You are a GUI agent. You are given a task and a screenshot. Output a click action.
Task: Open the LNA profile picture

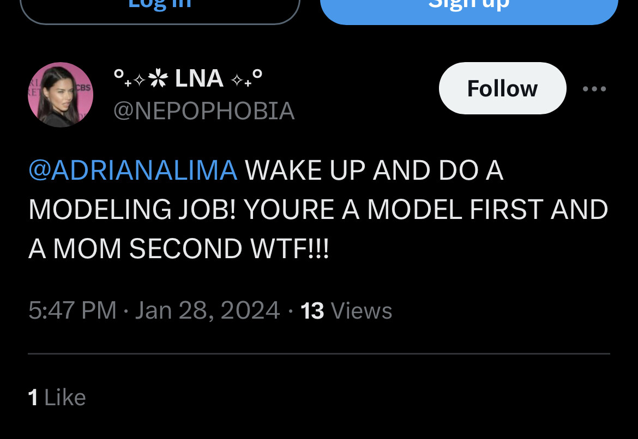[61, 94]
